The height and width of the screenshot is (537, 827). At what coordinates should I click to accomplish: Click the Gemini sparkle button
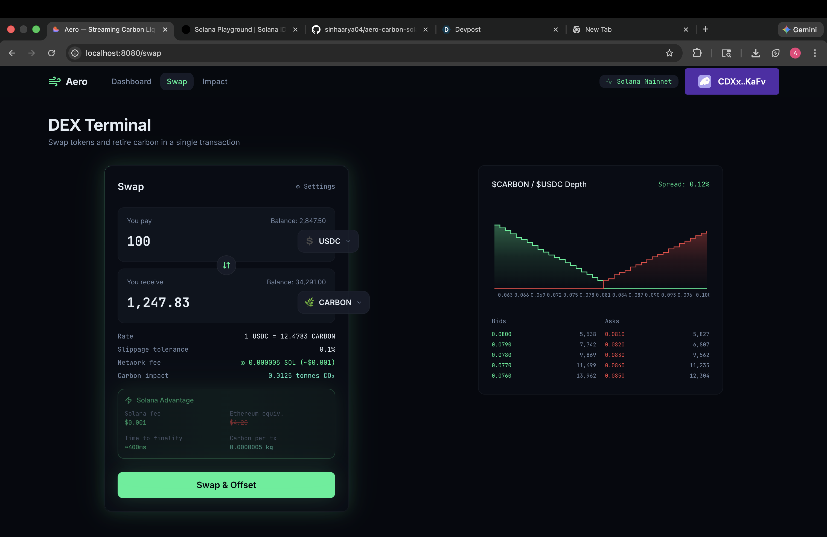(800, 30)
